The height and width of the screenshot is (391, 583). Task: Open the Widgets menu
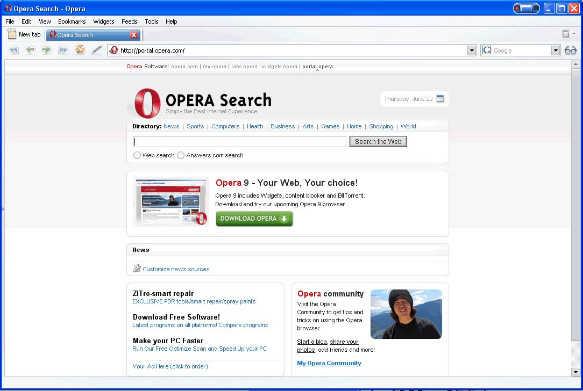tap(104, 21)
